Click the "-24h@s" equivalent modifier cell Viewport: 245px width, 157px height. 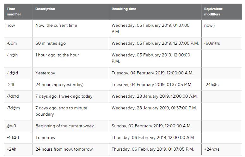[x=211, y=85]
